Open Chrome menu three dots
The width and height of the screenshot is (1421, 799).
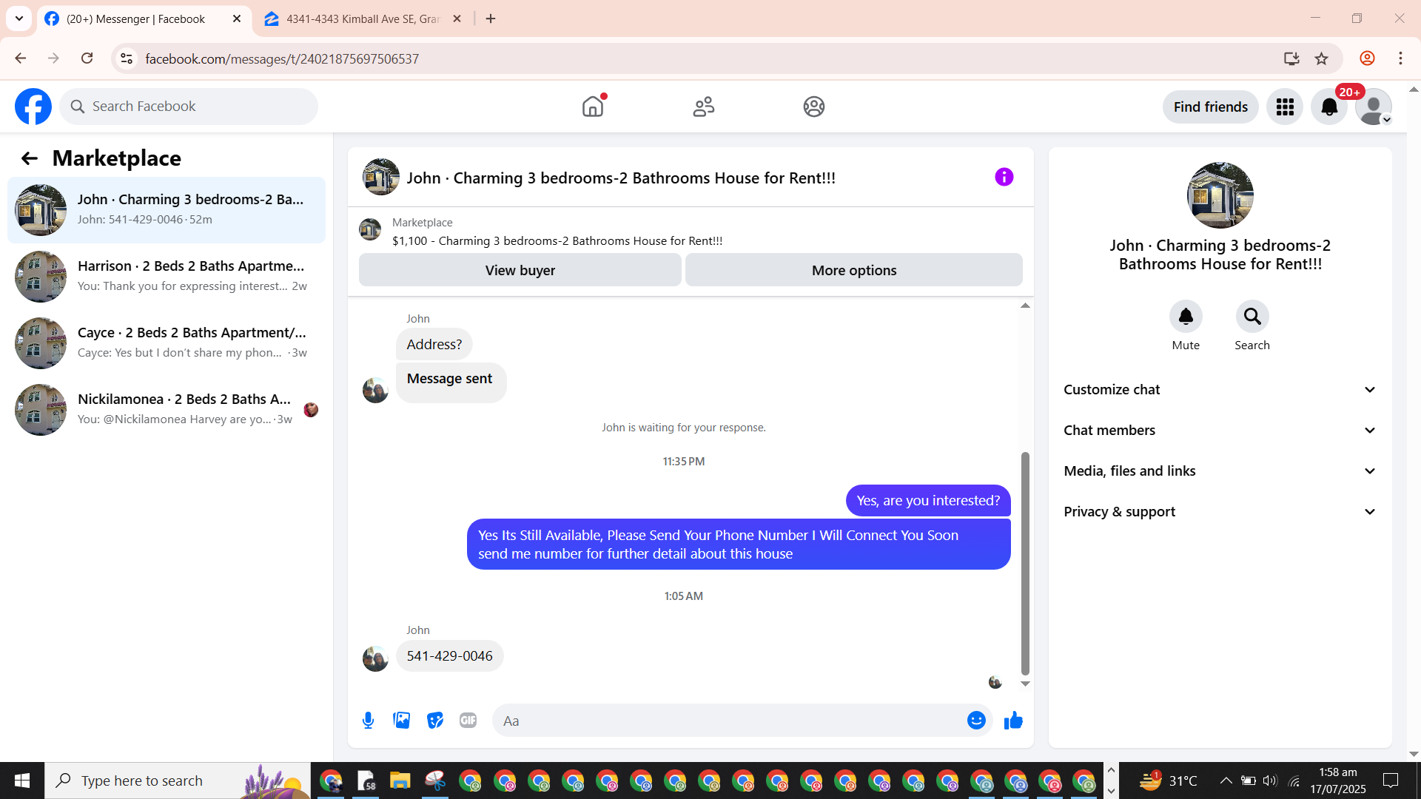tap(1400, 58)
